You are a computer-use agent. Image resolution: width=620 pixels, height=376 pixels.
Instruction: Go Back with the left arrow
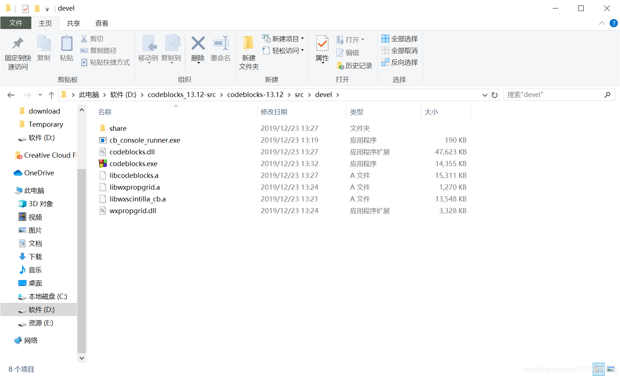(11, 95)
